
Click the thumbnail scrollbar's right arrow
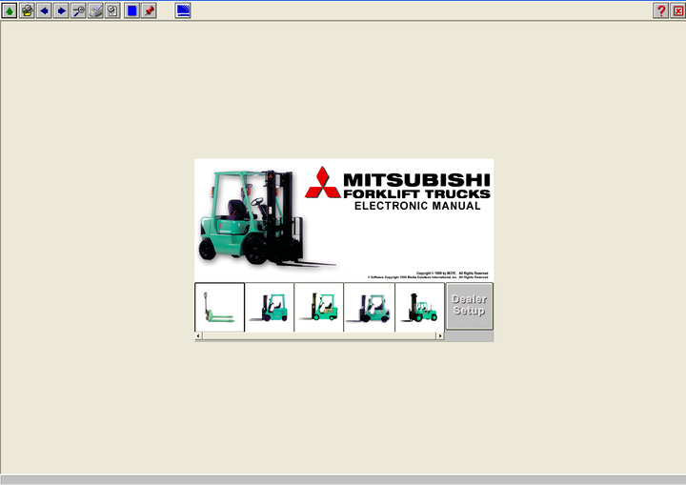click(440, 335)
